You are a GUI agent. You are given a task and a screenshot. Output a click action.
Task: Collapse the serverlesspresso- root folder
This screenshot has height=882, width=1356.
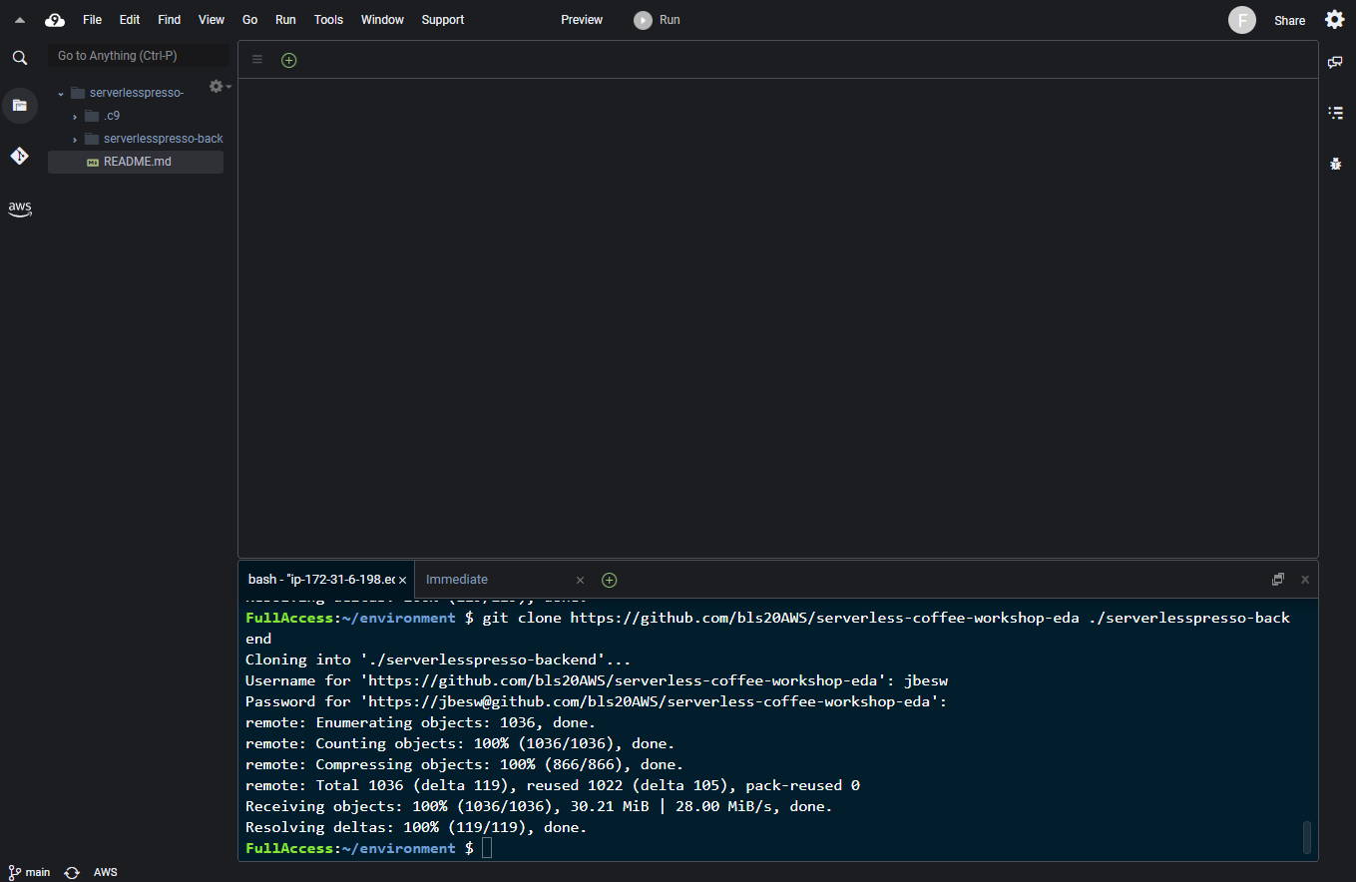(x=61, y=94)
